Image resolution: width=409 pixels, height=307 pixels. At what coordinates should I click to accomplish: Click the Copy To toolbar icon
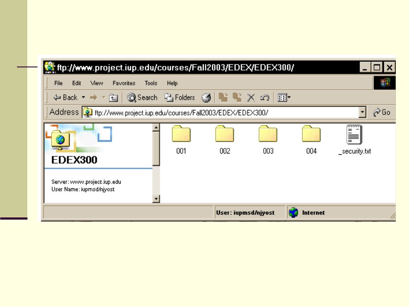pyautogui.click(x=237, y=97)
